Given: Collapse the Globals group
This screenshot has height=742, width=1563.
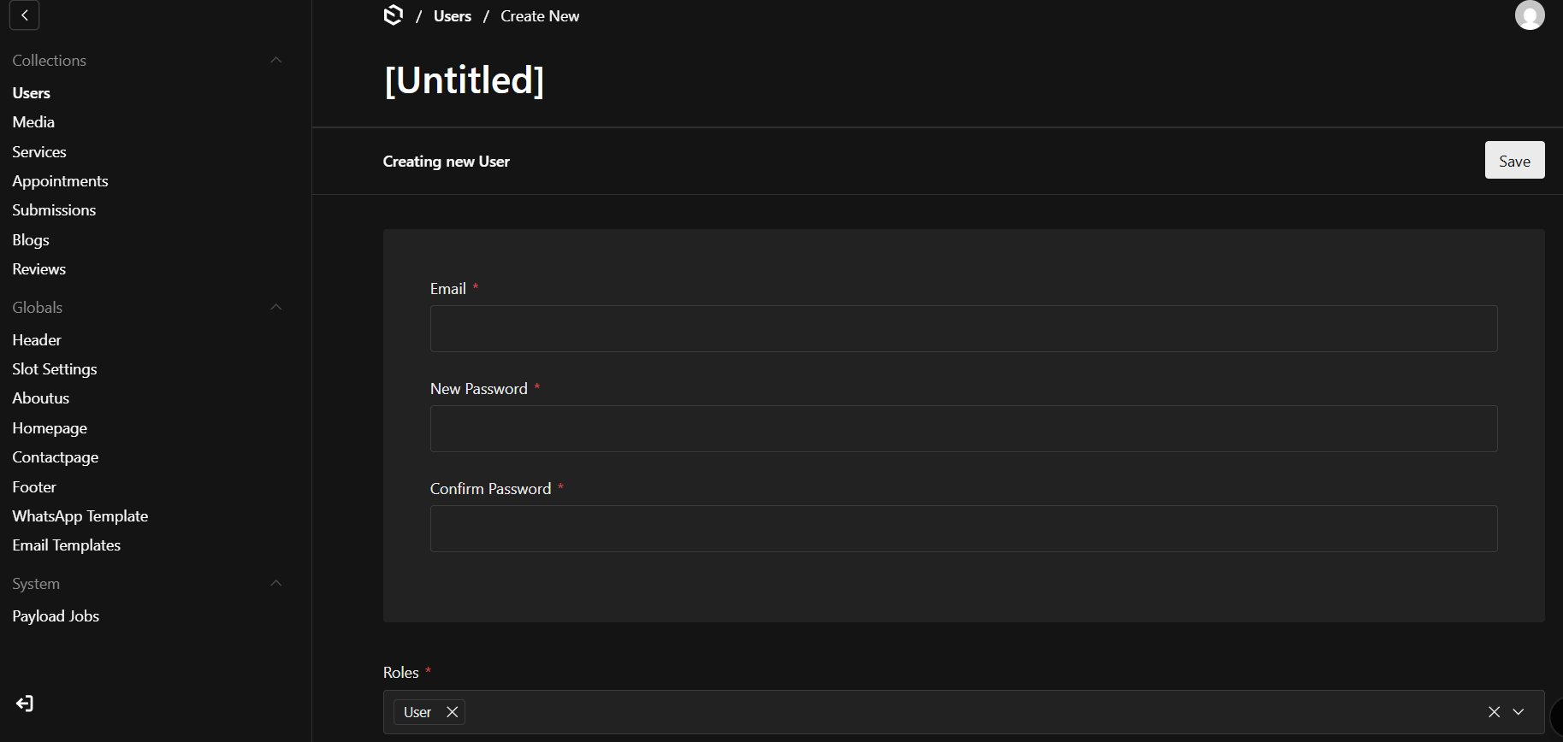Looking at the screenshot, I should 275,308.
